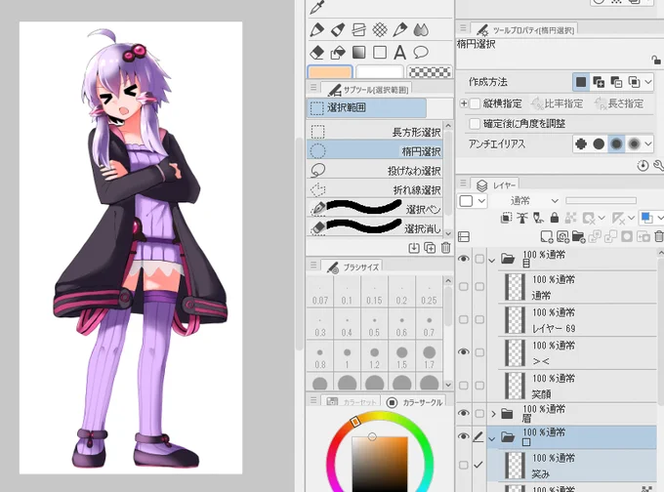
Task: Hide the 眉 folder with its eye
Action: coord(464,413)
